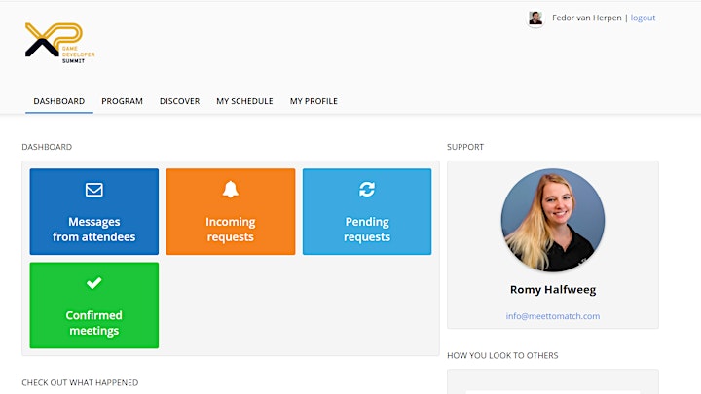Click the SUPPORT section heading
The width and height of the screenshot is (701, 394).
coord(465,147)
